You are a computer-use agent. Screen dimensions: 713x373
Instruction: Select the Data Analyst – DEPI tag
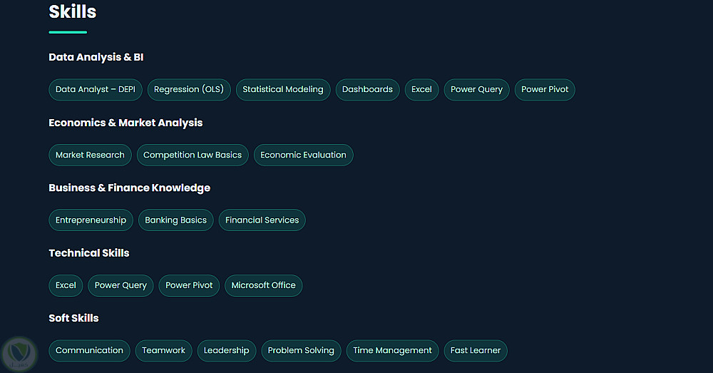[x=96, y=90]
